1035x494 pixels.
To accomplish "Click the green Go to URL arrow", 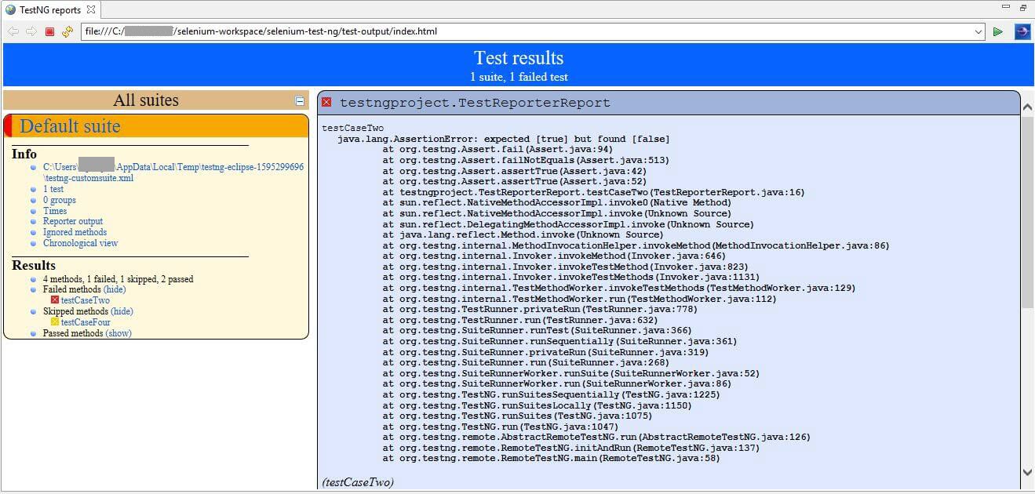I will [997, 31].
